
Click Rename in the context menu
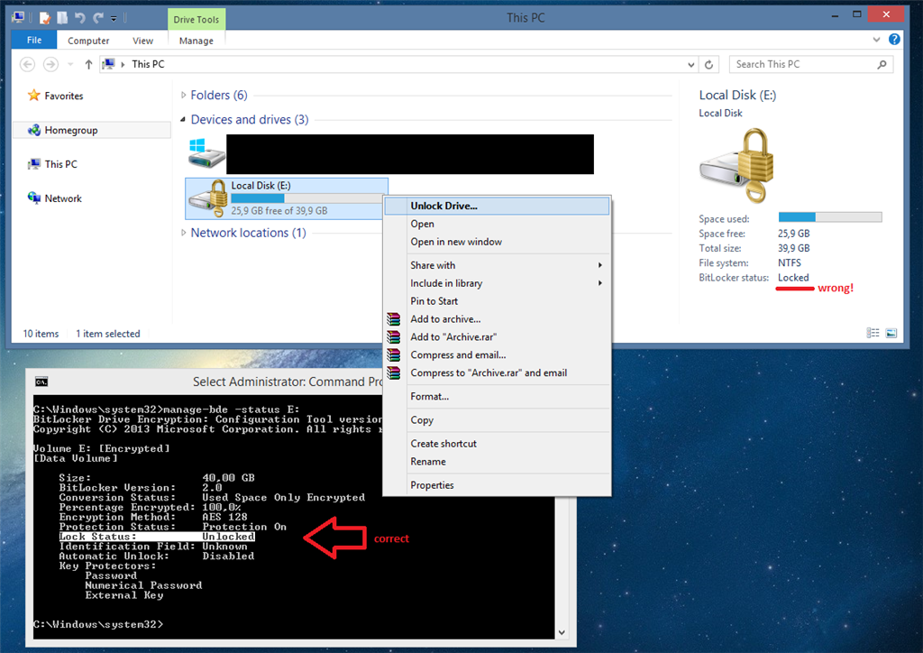(x=497, y=462)
